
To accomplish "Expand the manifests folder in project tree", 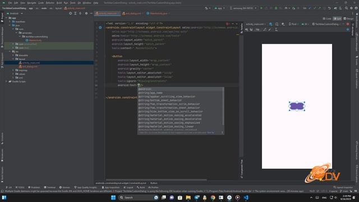I will [x=10, y=21].
